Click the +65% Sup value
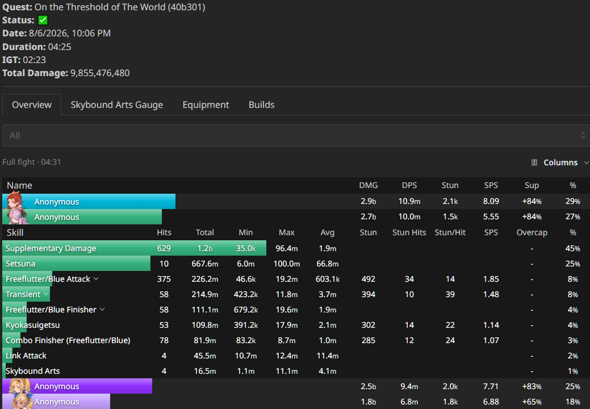The height and width of the screenshot is (409, 590). pos(532,402)
